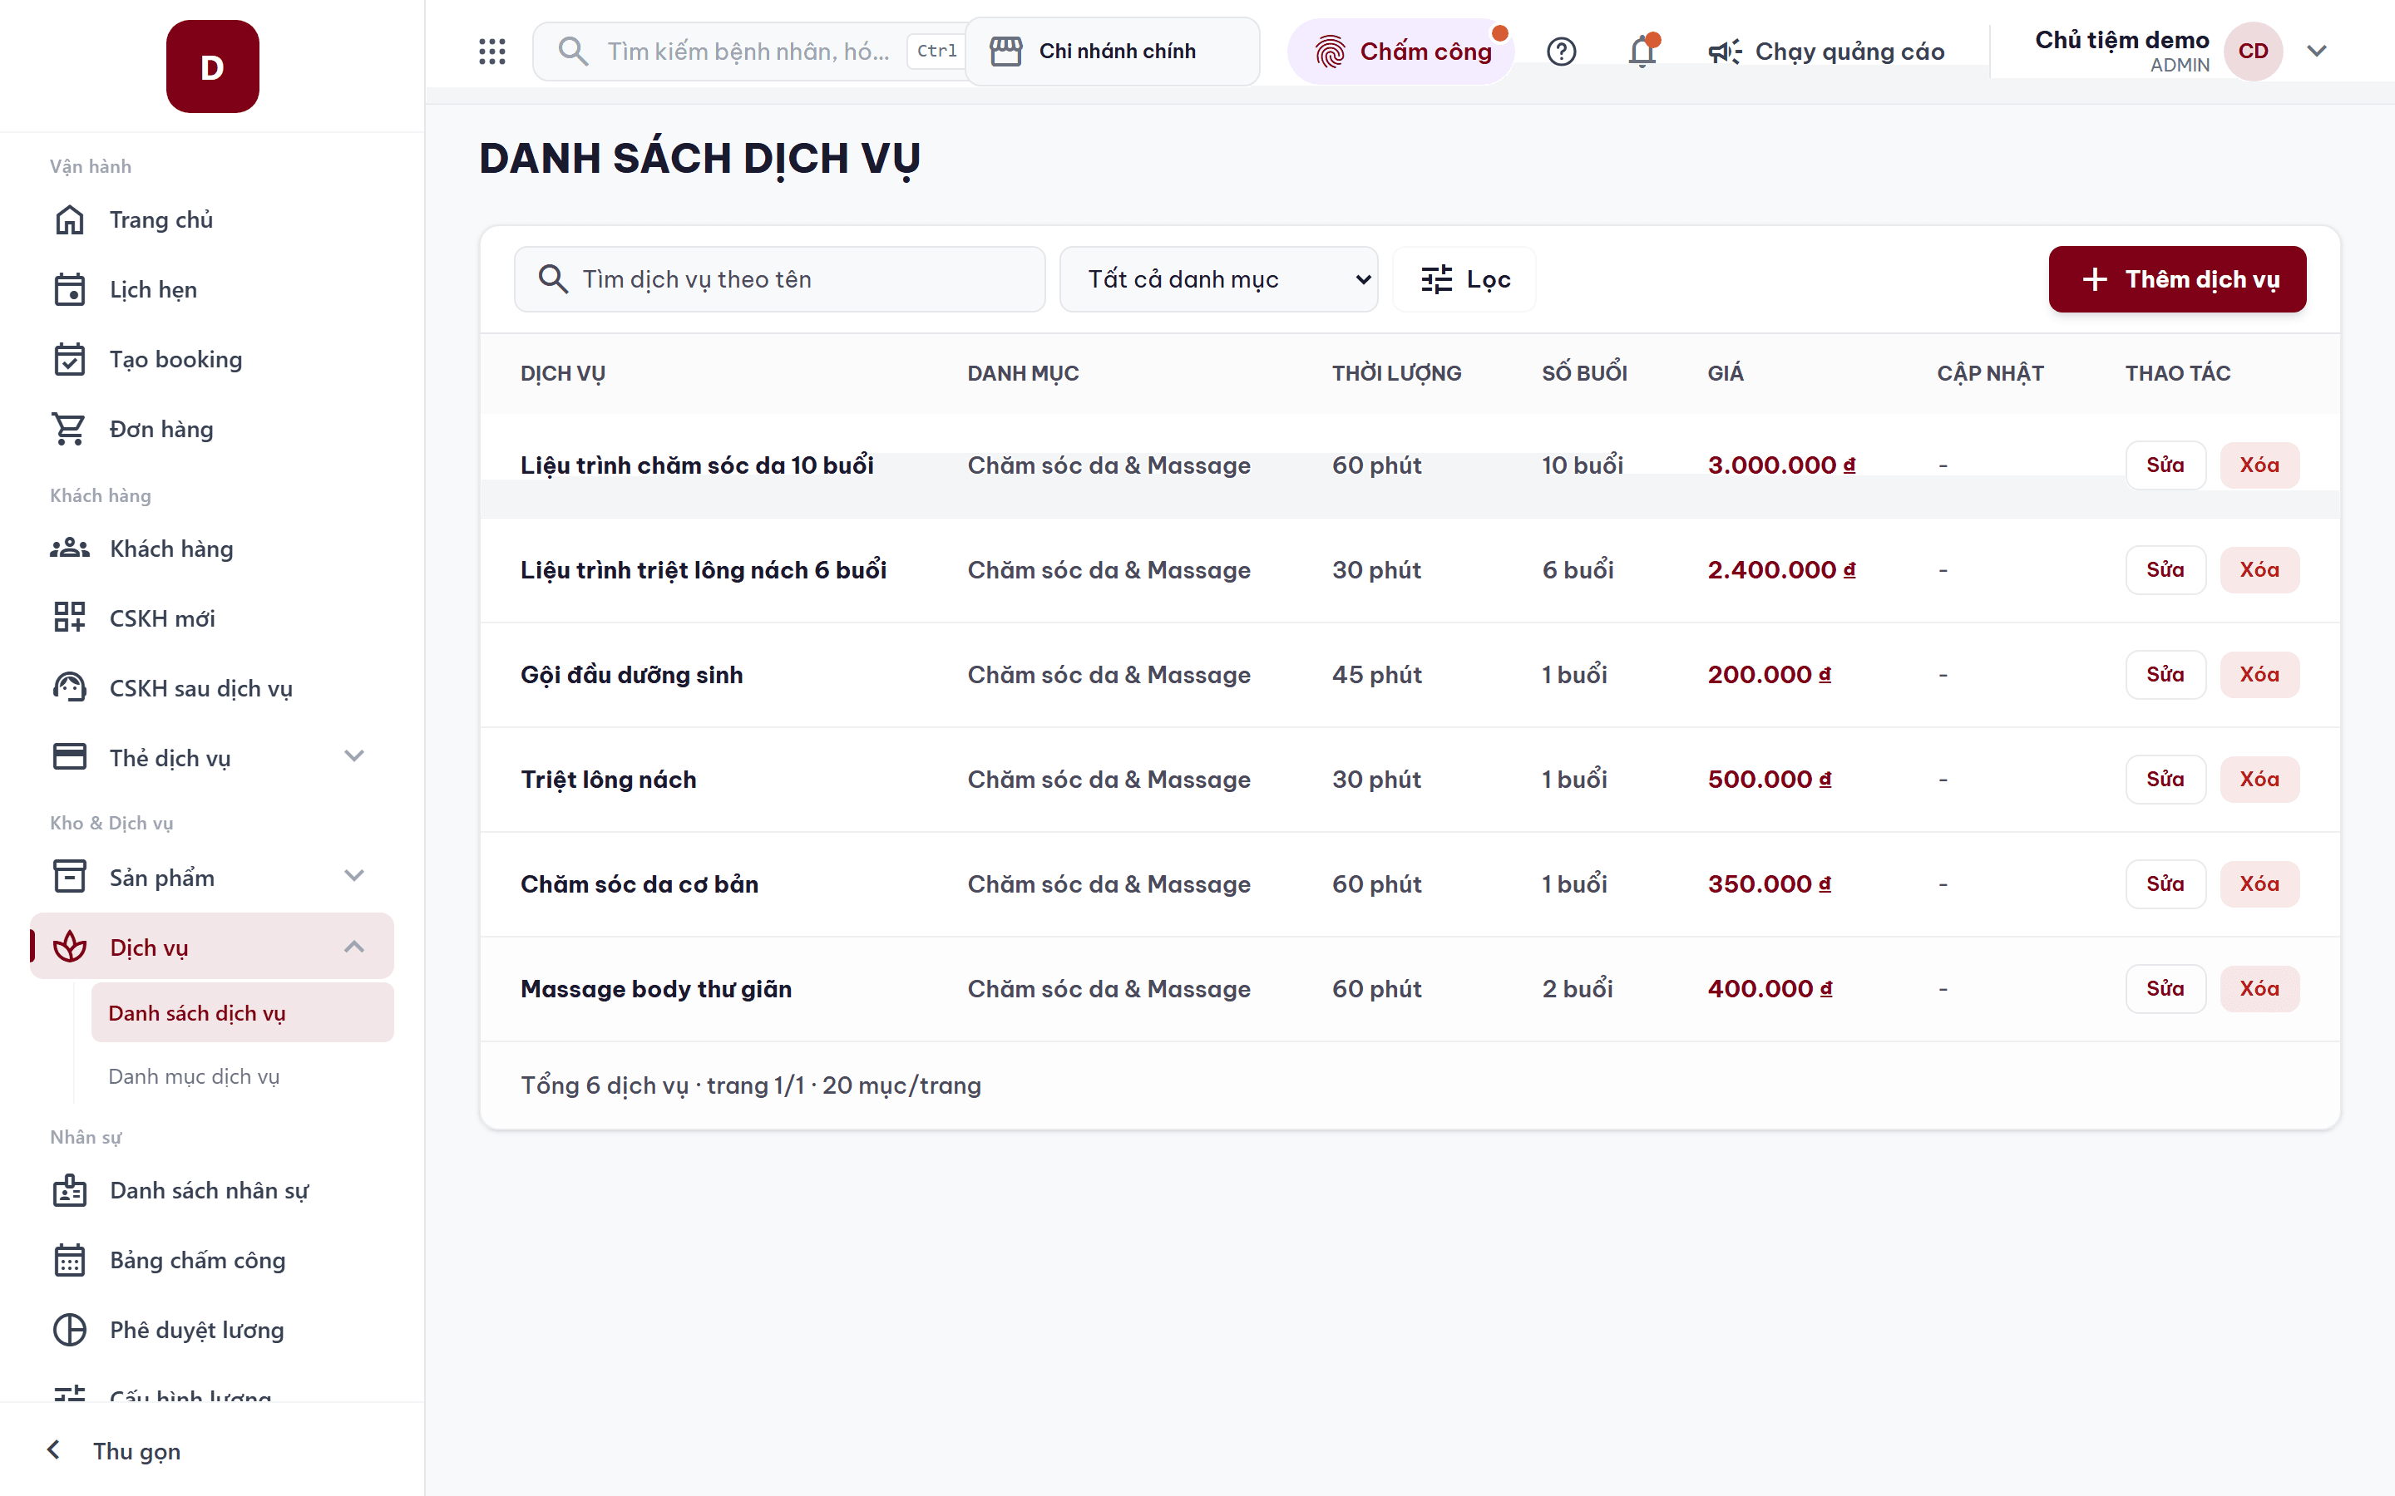This screenshot has height=1496, width=2395.
Task: Open the apps grid launcher icon
Action: tap(491, 52)
